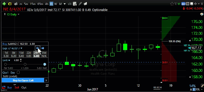Click the red $680 label on strike line
The height and width of the screenshot is (92, 204).
click(x=165, y=62)
